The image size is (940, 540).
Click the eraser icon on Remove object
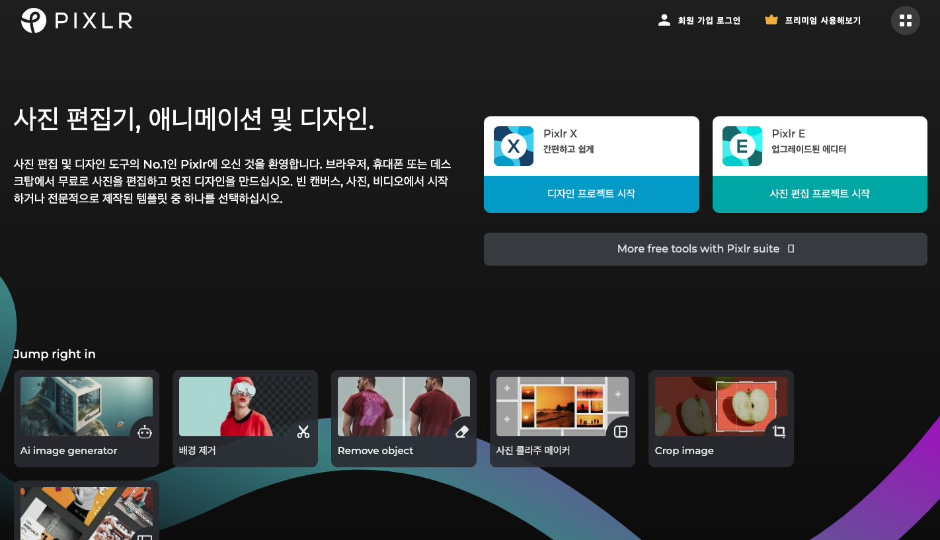click(462, 432)
